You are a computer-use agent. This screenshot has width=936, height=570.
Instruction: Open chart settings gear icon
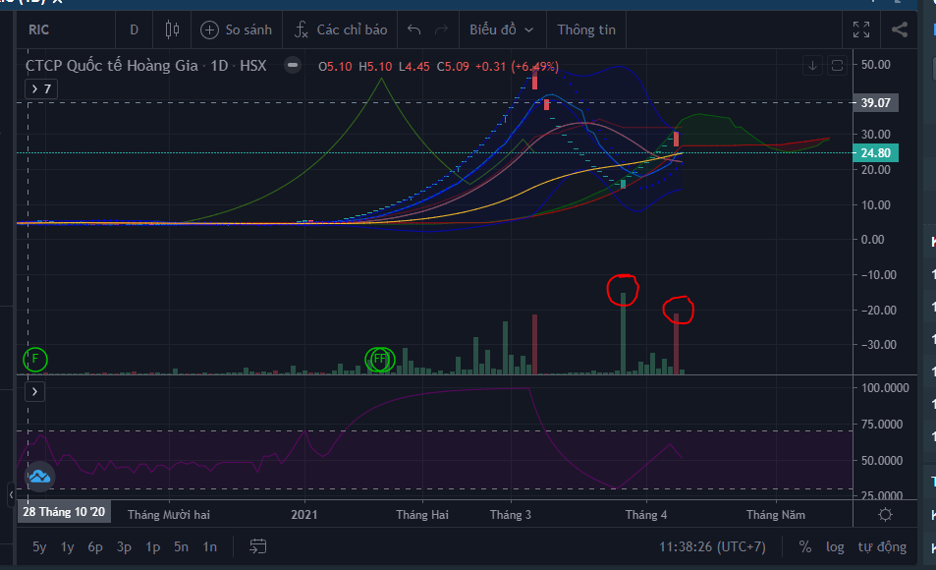tap(885, 515)
